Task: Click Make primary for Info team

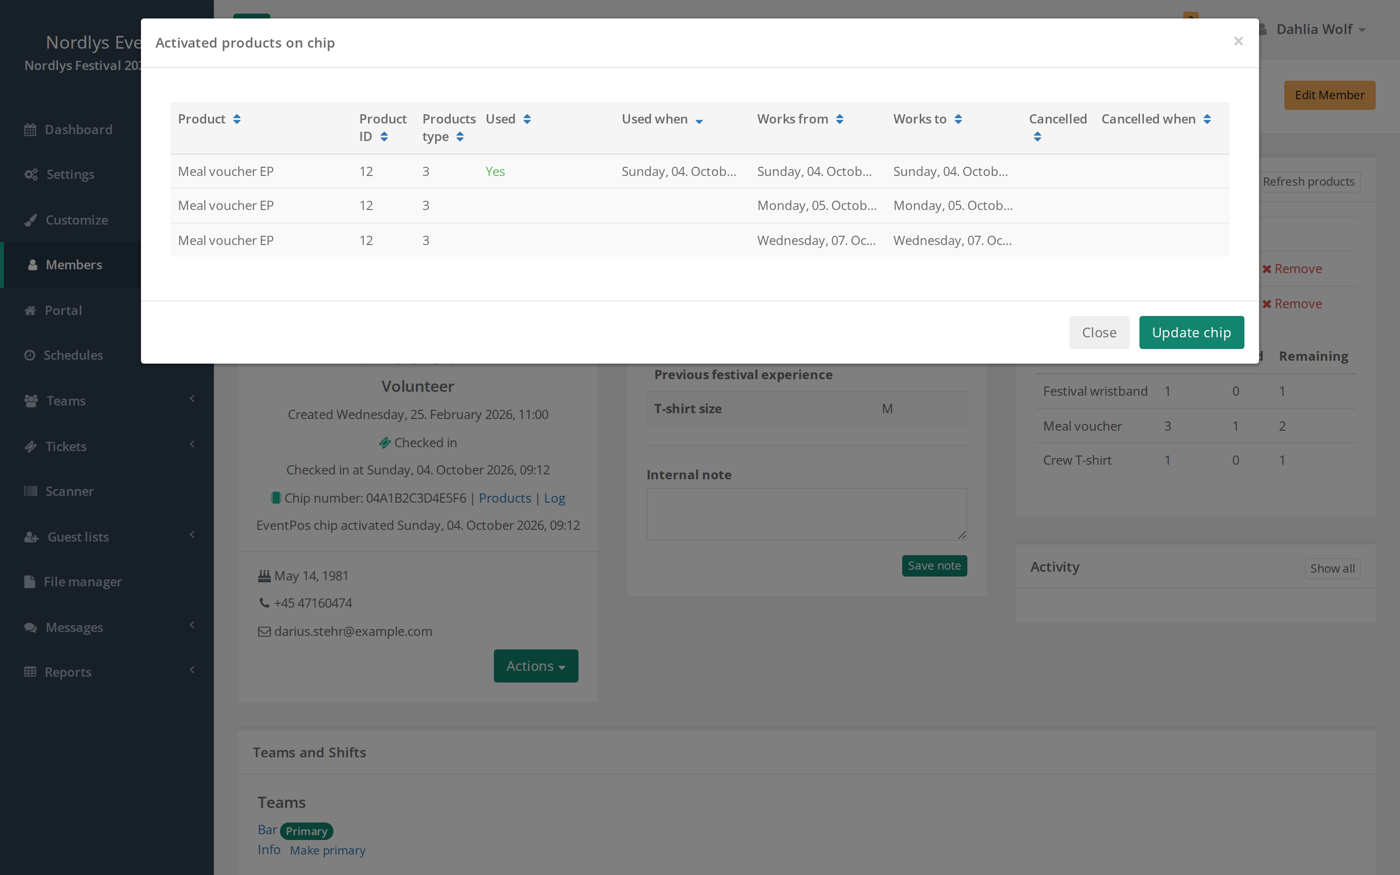Action: coord(328,850)
